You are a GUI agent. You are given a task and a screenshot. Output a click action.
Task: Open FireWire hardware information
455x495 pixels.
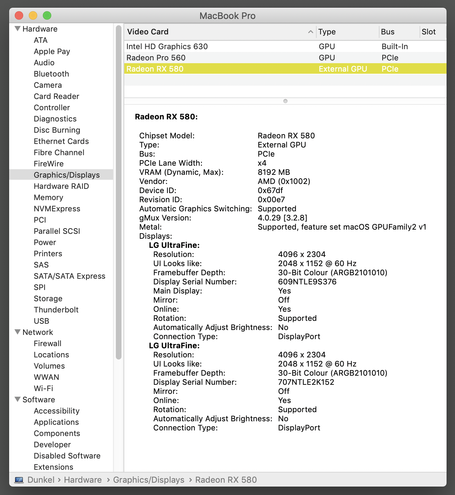49,164
